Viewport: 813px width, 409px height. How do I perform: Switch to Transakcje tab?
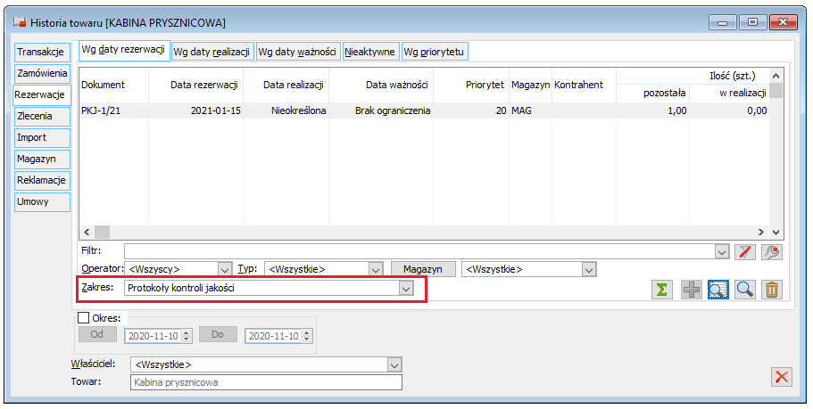click(41, 52)
